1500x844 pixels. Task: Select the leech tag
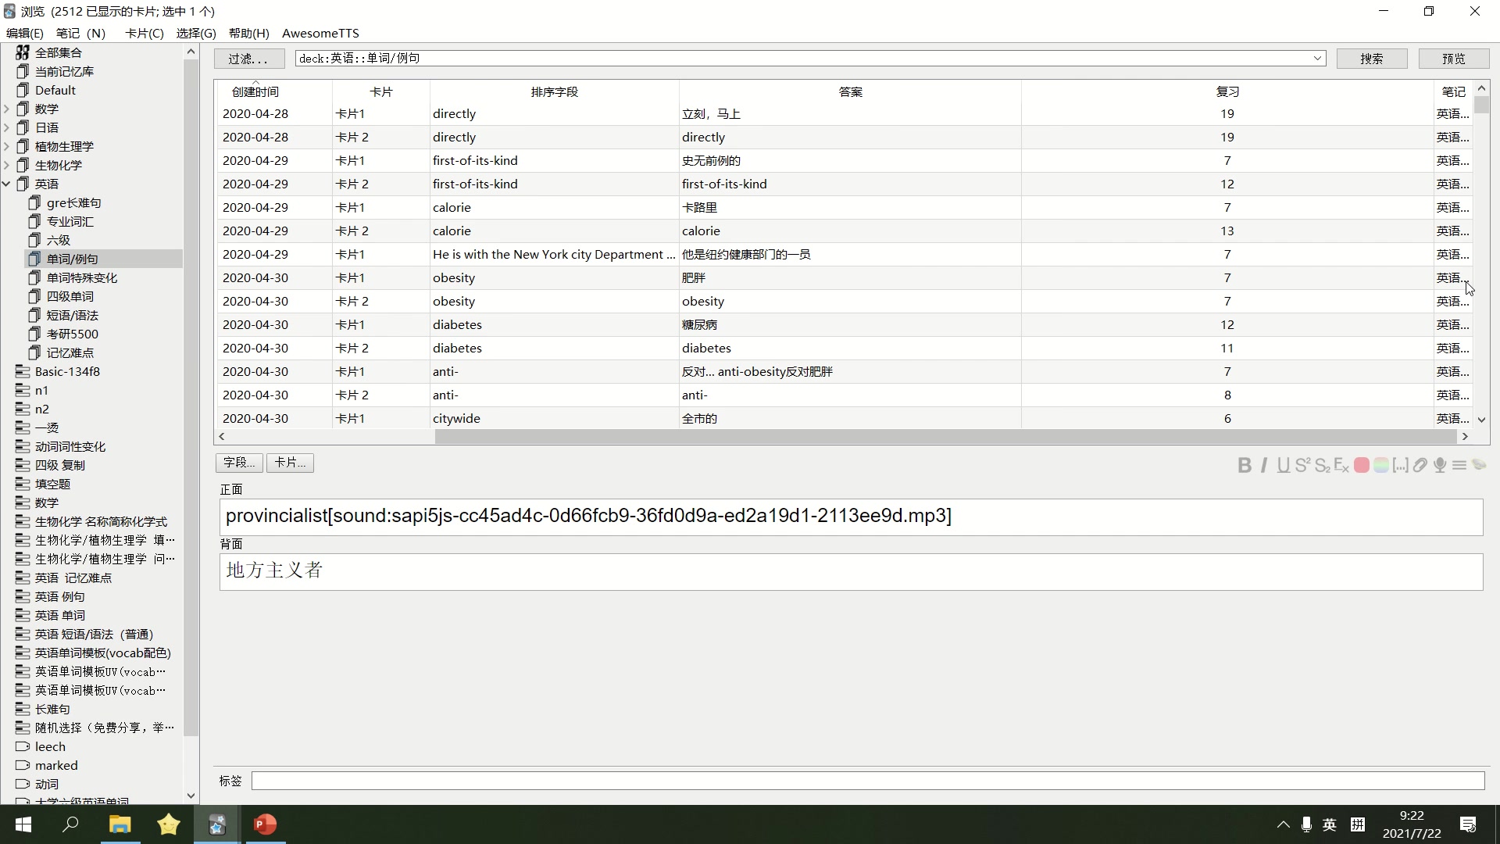[x=50, y=746]
